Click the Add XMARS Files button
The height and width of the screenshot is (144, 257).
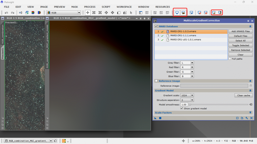(240, 31)
